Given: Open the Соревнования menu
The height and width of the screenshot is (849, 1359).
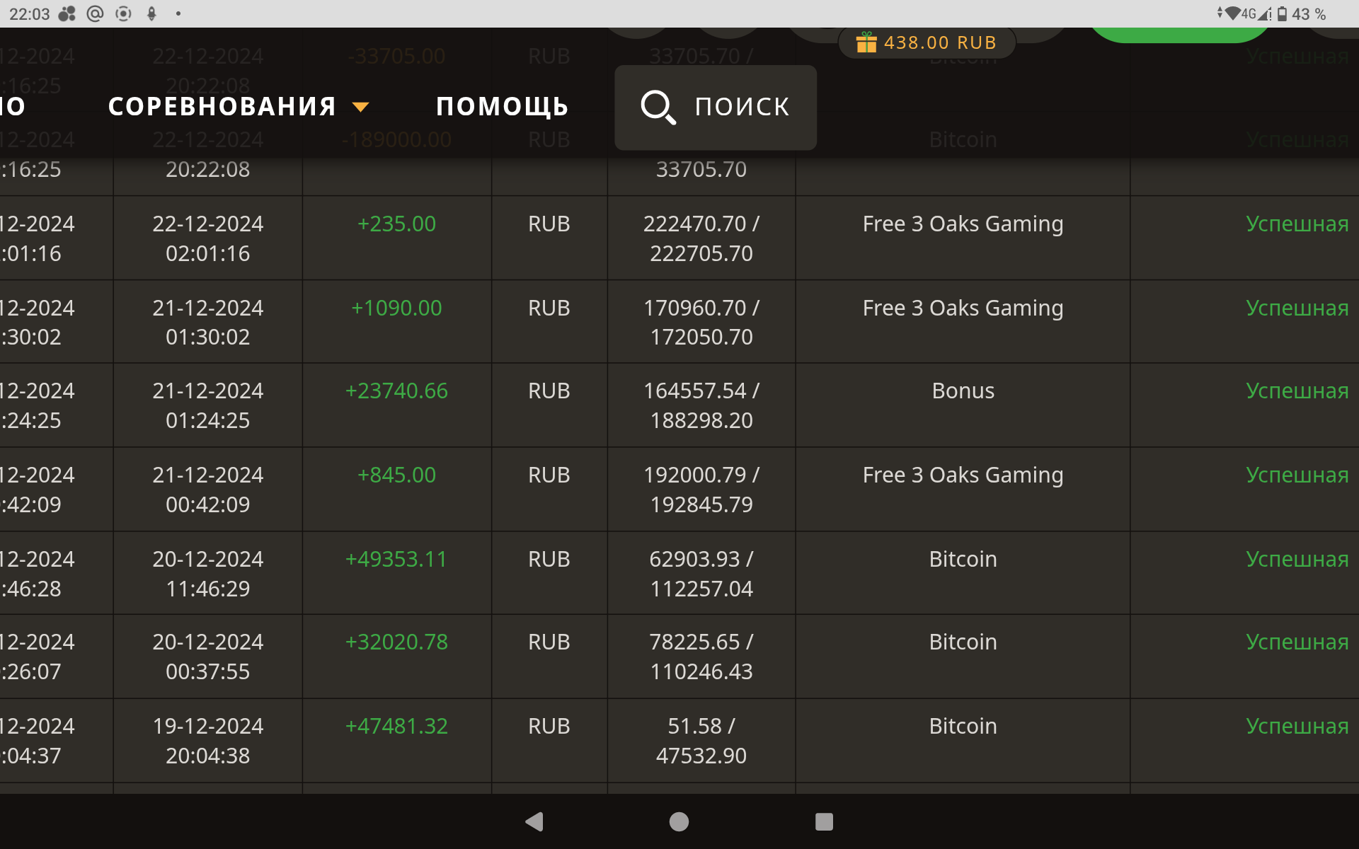Looking at the screenshot, I should click(222, 107).
